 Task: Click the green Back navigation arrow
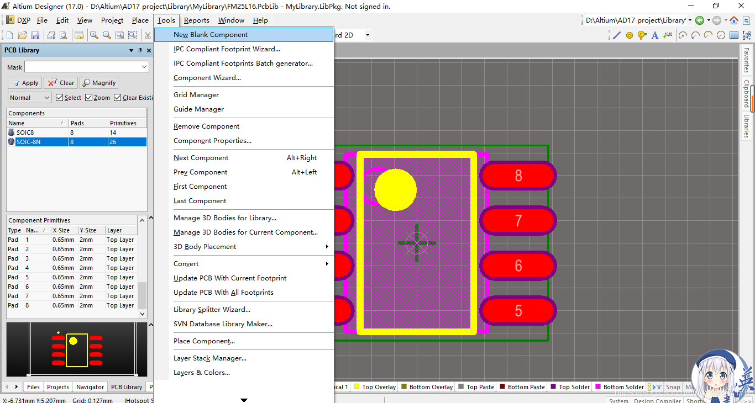[700, 20]
